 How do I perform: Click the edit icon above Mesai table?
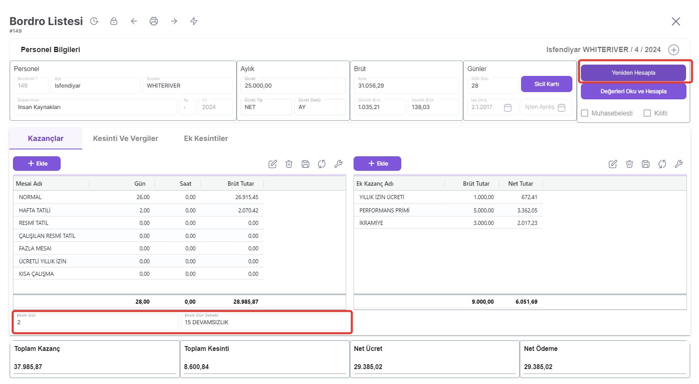pos(273,164)
